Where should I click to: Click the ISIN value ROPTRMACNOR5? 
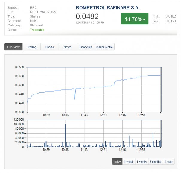tap(43, 12)
